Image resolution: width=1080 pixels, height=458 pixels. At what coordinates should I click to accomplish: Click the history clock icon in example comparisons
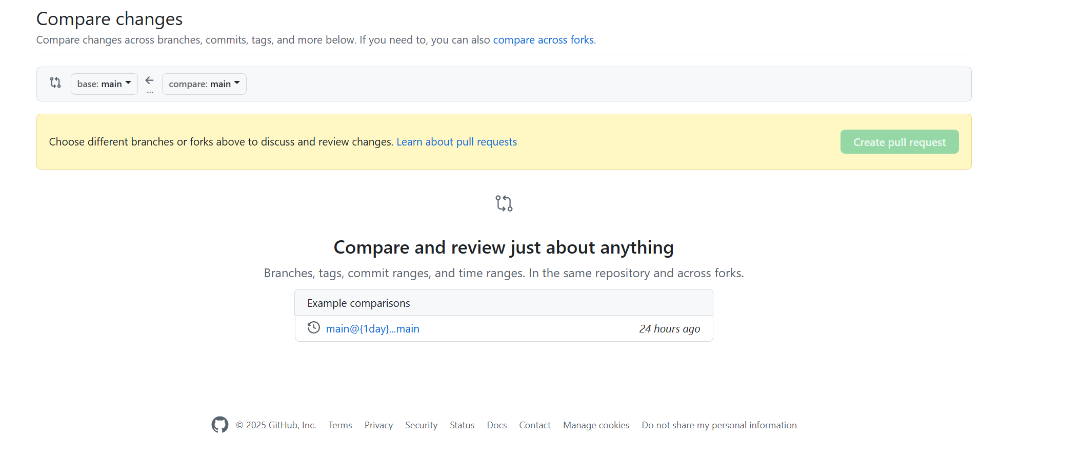pyautogui.click(x=313, y=328)
